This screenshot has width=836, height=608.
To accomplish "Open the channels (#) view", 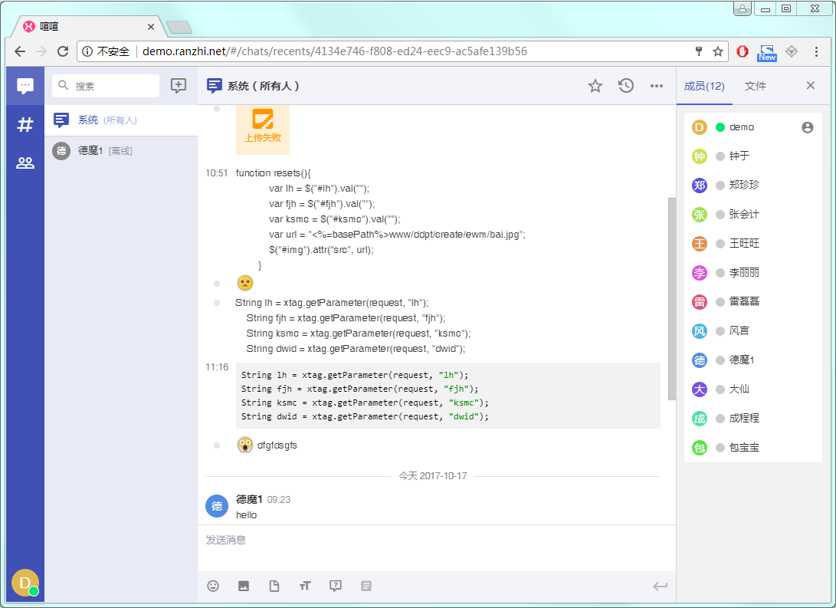I will pyautogui.click(x=25, y=125).
